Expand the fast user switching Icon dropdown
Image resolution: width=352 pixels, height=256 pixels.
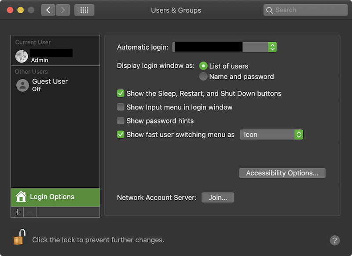(271, 135)
